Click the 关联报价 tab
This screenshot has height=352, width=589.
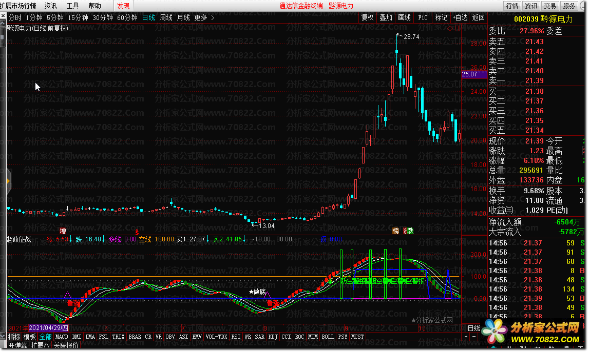point(66,345)
